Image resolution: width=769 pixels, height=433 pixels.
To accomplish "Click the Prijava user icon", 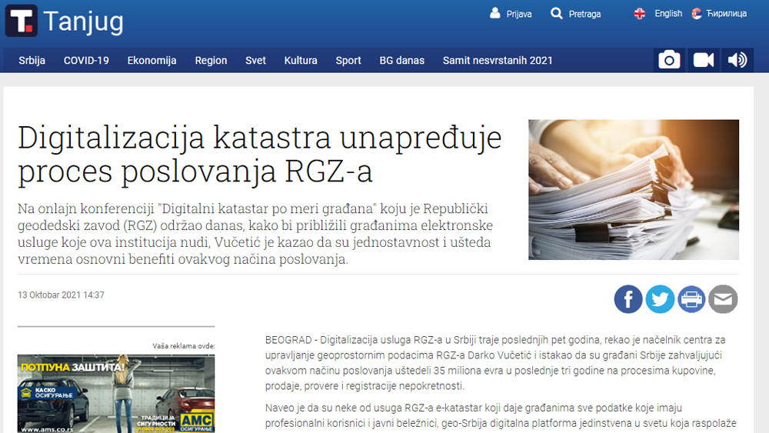I will (x=494, y=13).
